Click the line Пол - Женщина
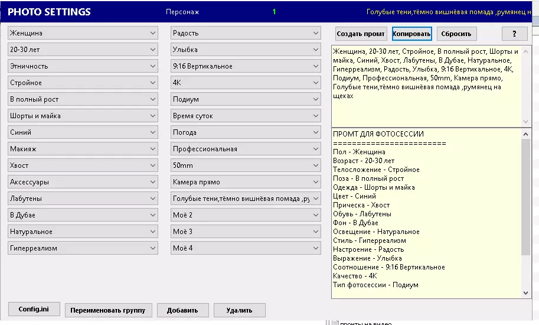539x325 pixels. [359, 152]
